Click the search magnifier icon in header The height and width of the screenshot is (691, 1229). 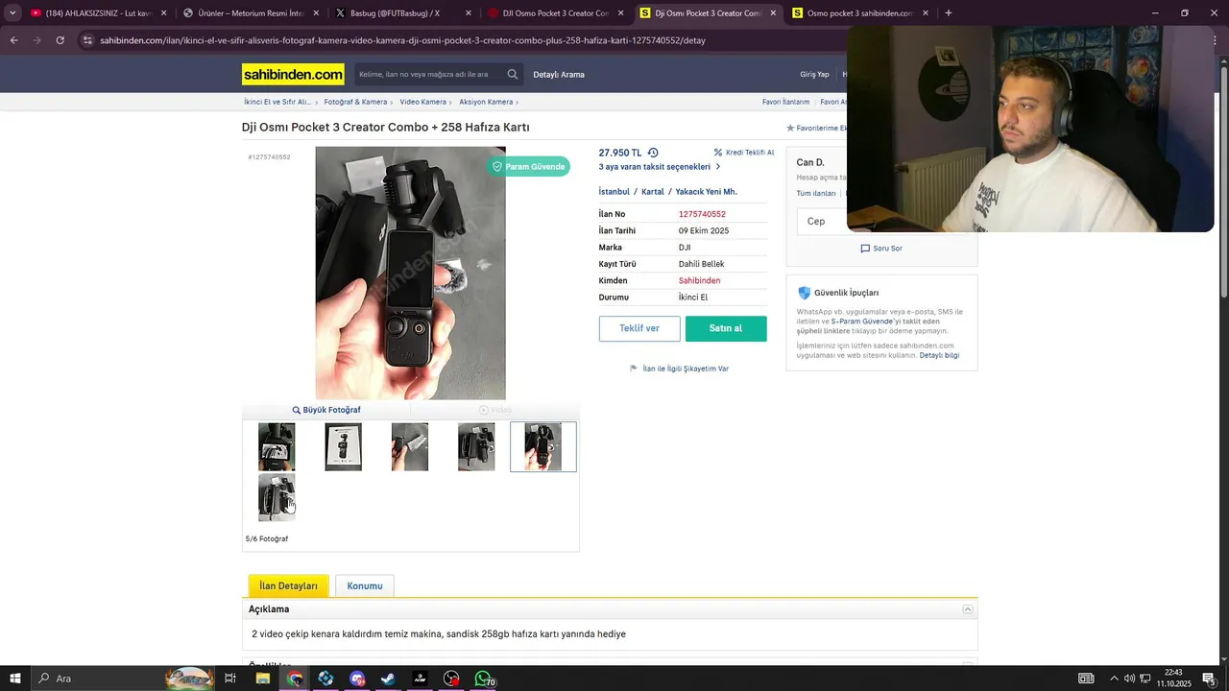[x=513, y=74]
